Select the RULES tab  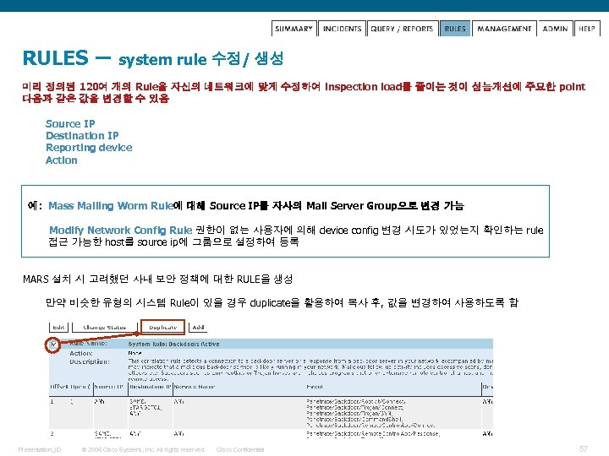click(455, 29)
